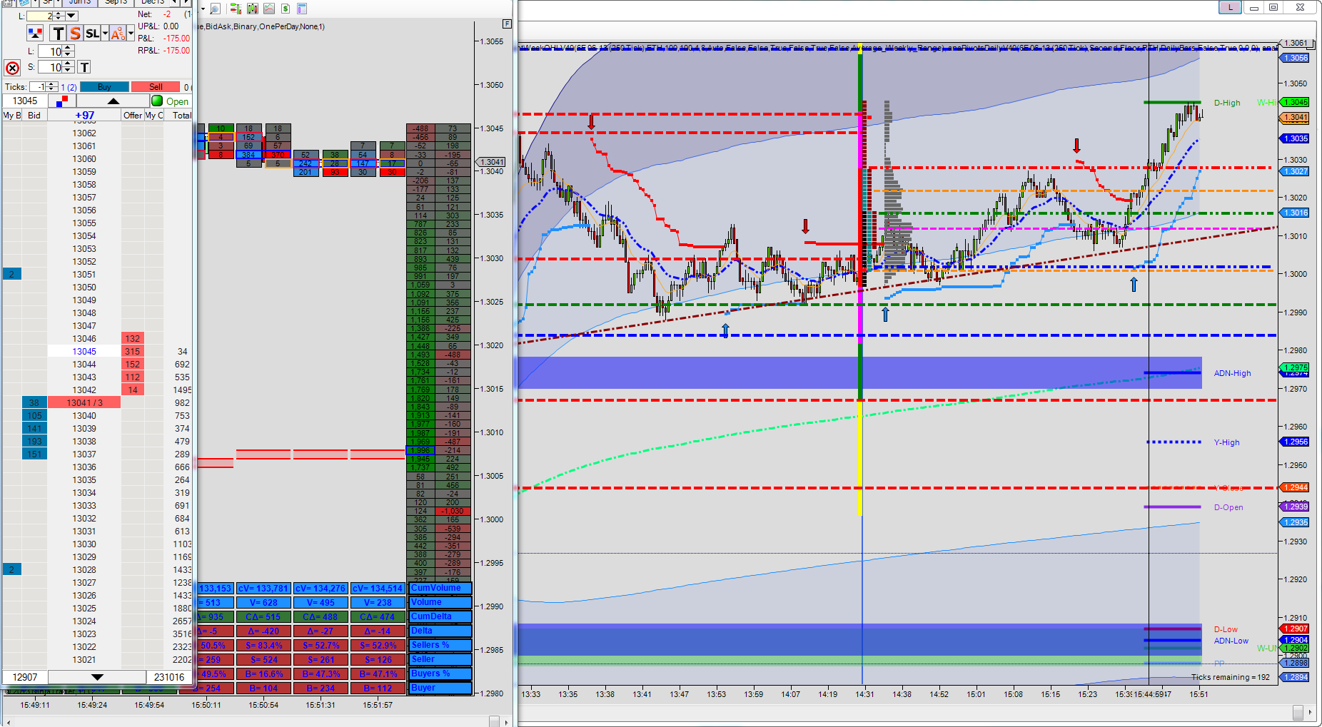Open the dropdown left of the zoom magnifier
Screen dimensions: 1322x727
click(203, 9)
